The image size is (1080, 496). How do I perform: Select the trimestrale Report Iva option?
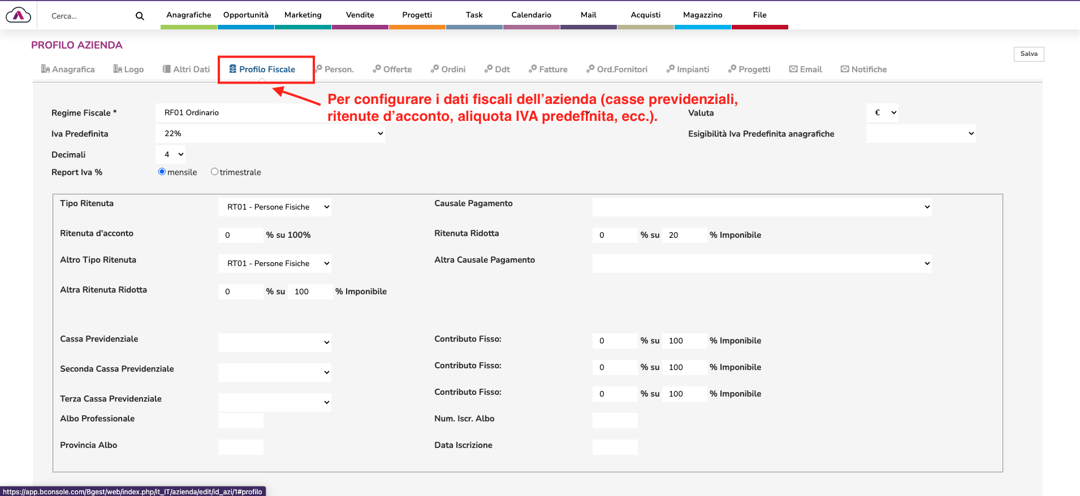tap(215, 172)
